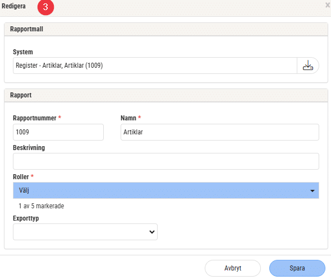Click the Beskrivning field label

(29, 148)
